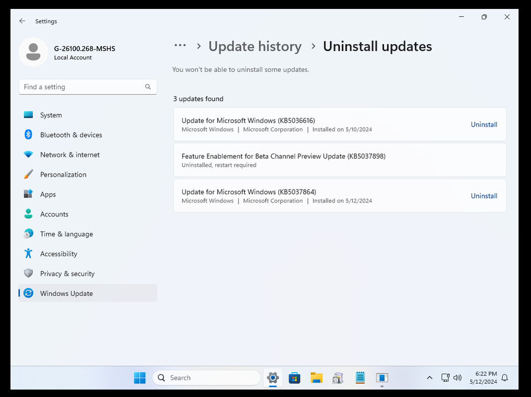Open Privacy & security page

pos(88,273)
